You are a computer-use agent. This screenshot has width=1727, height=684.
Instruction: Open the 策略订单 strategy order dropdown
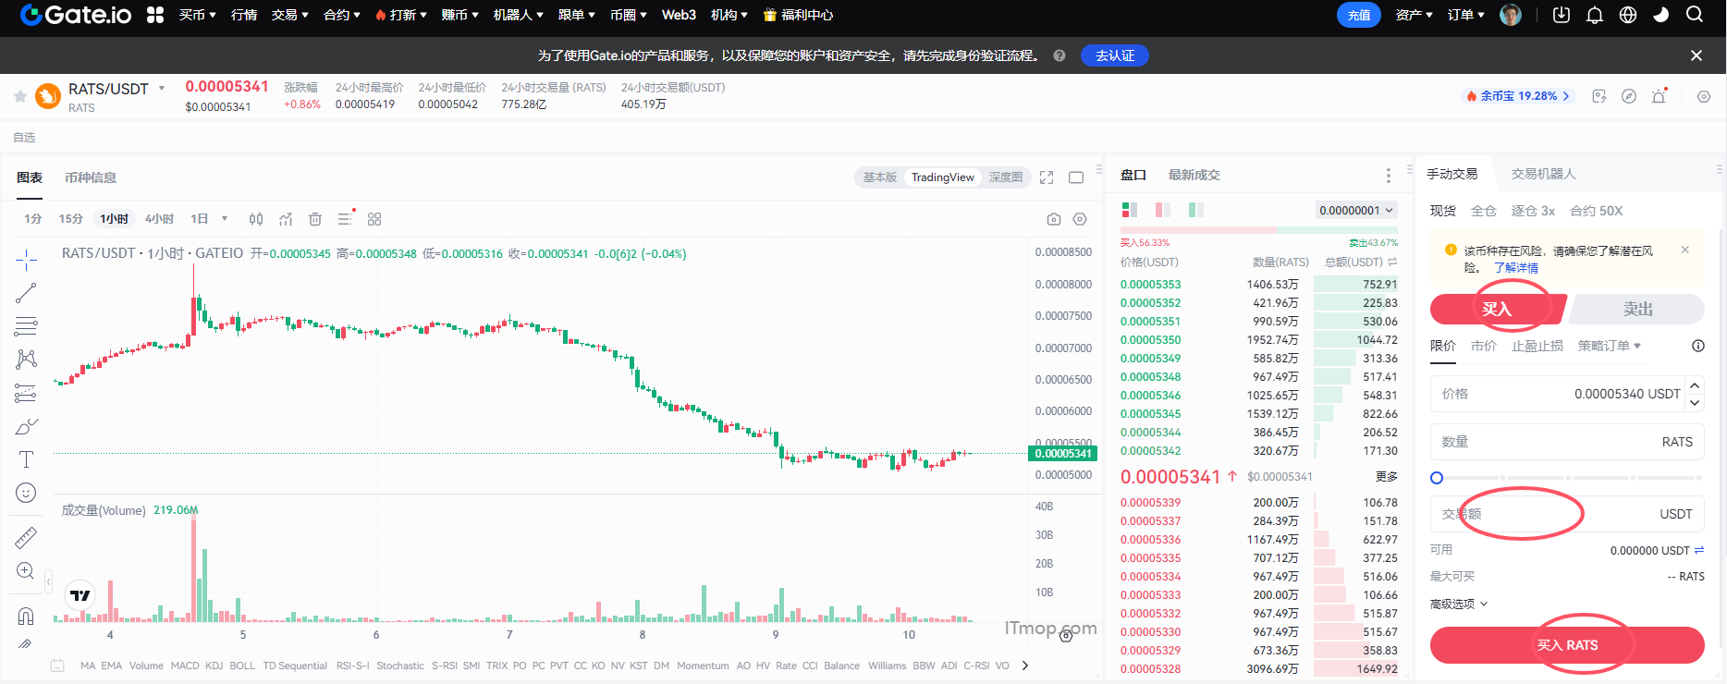click(x=1609, y=346)
